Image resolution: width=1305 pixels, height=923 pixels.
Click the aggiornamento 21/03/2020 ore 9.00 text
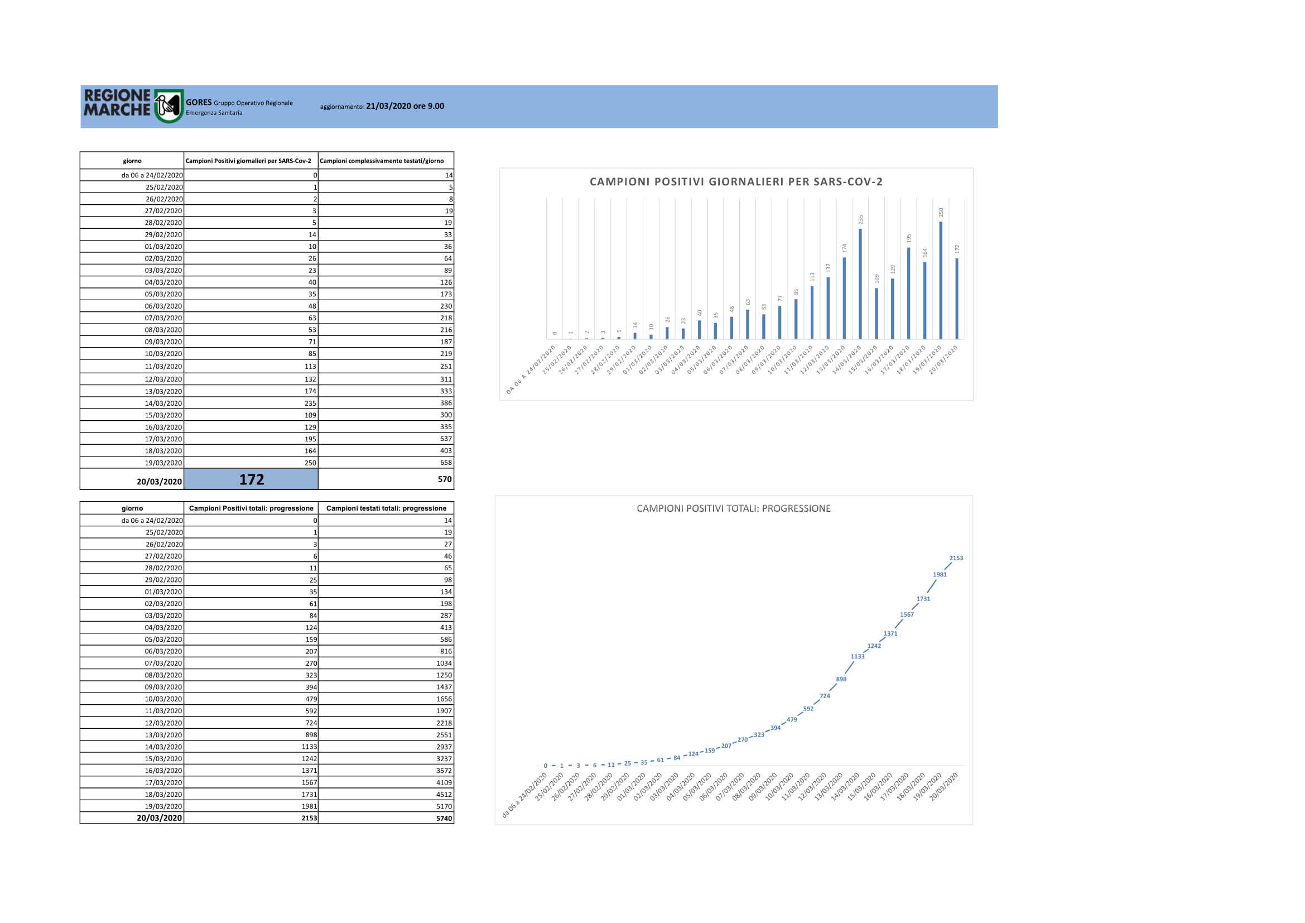coord(382,106)
